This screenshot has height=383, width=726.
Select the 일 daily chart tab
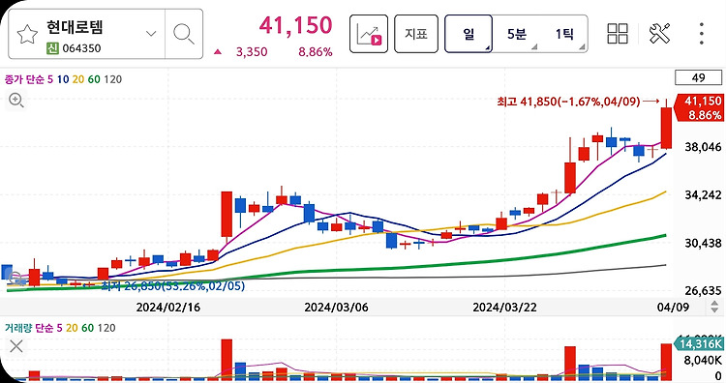click(469, 34)
